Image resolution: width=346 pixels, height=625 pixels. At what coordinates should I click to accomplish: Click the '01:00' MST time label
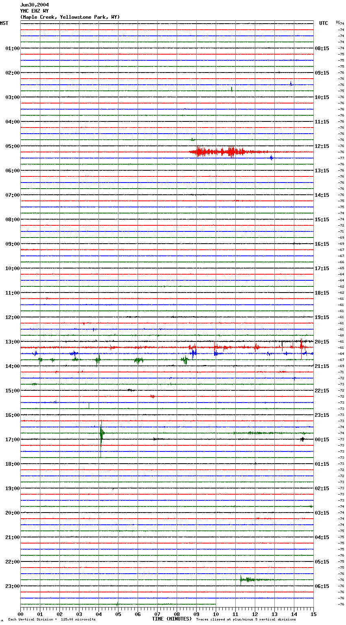pos(13,48)
